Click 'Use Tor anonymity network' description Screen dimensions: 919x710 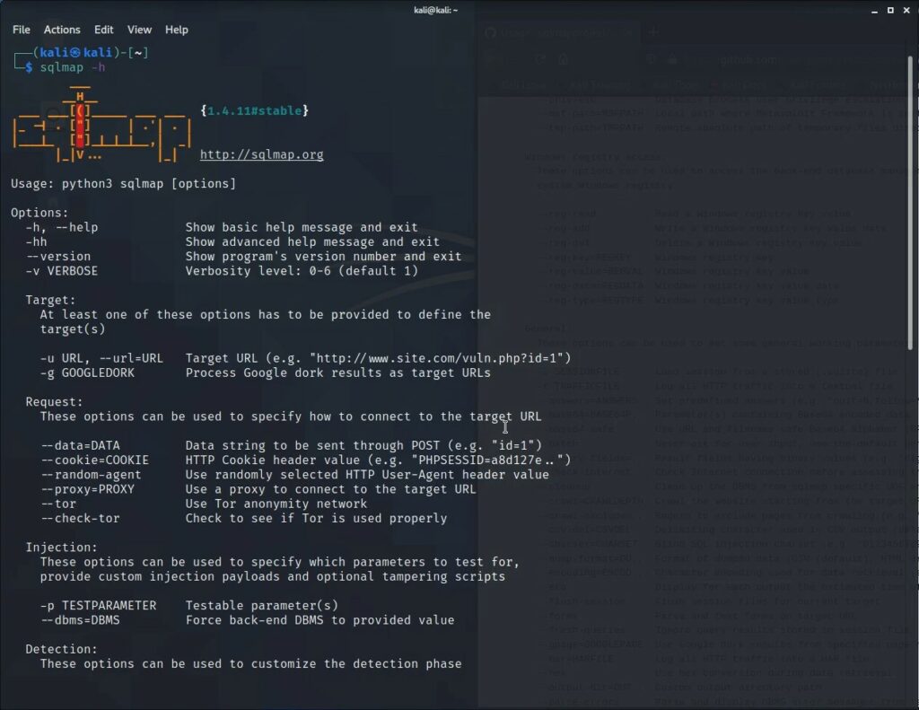pyautogui.click(x=276, y=504)
